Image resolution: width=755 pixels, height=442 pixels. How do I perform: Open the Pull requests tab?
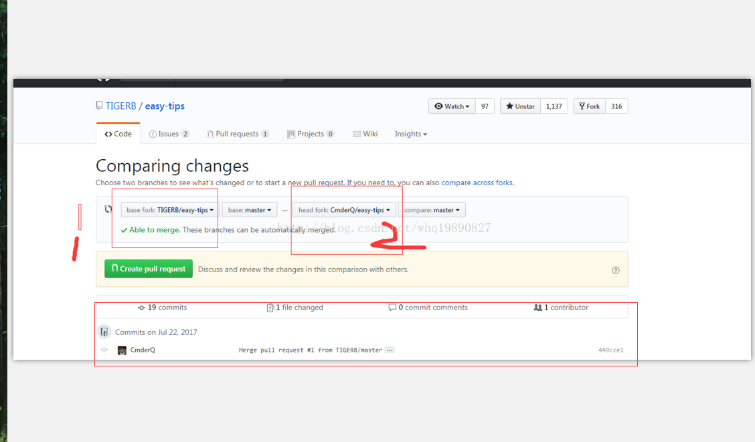tap(238, 134)
